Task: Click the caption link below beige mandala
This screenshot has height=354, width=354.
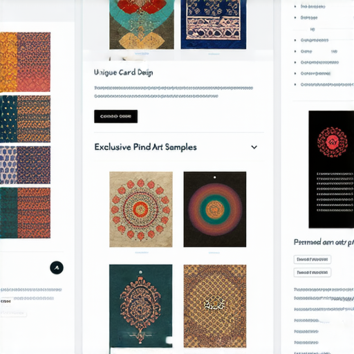Action: click(x=142, y=252)
